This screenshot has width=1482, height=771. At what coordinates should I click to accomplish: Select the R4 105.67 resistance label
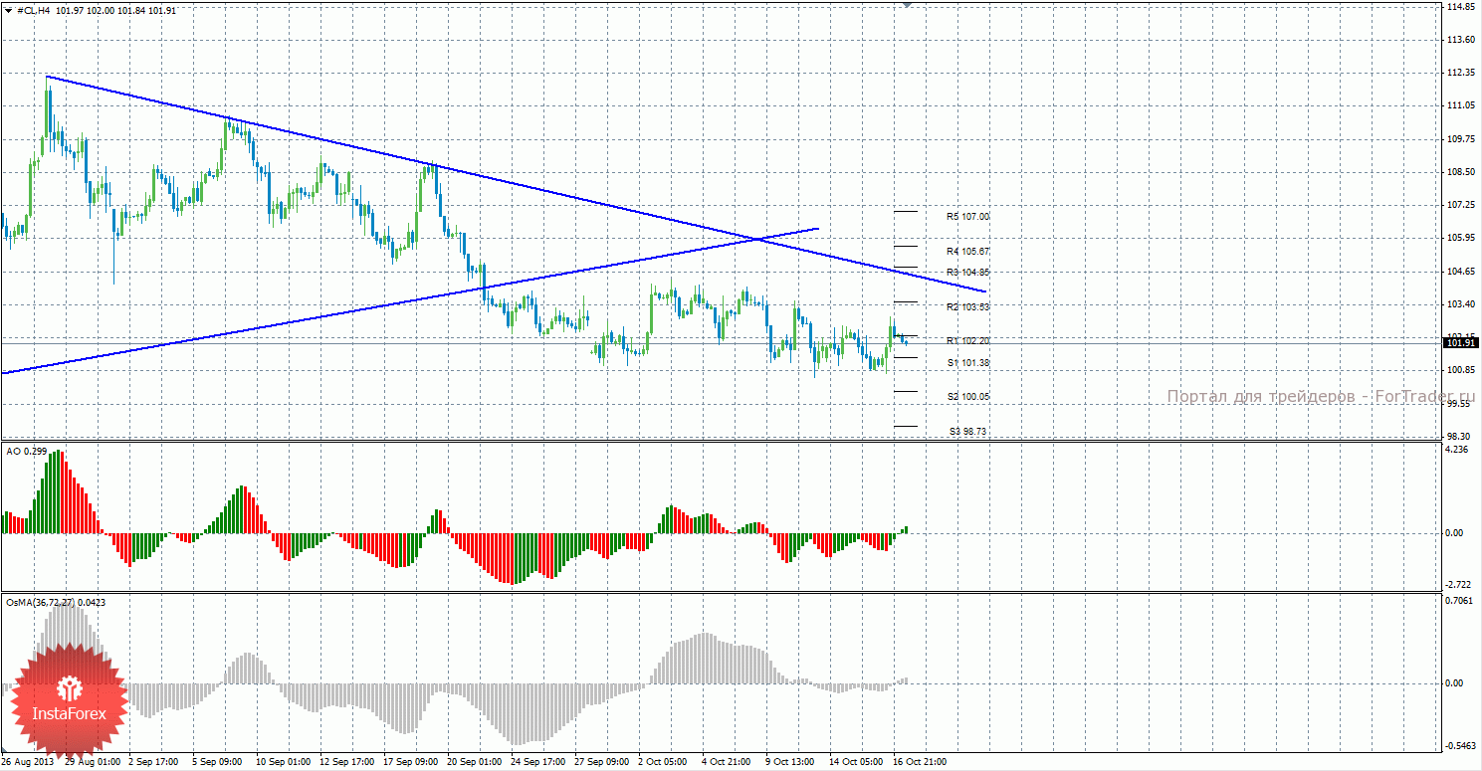click(967, 252)
